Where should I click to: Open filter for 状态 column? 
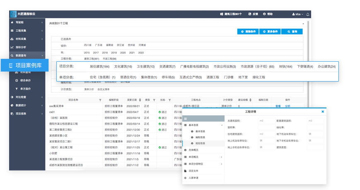pos(169,100)
